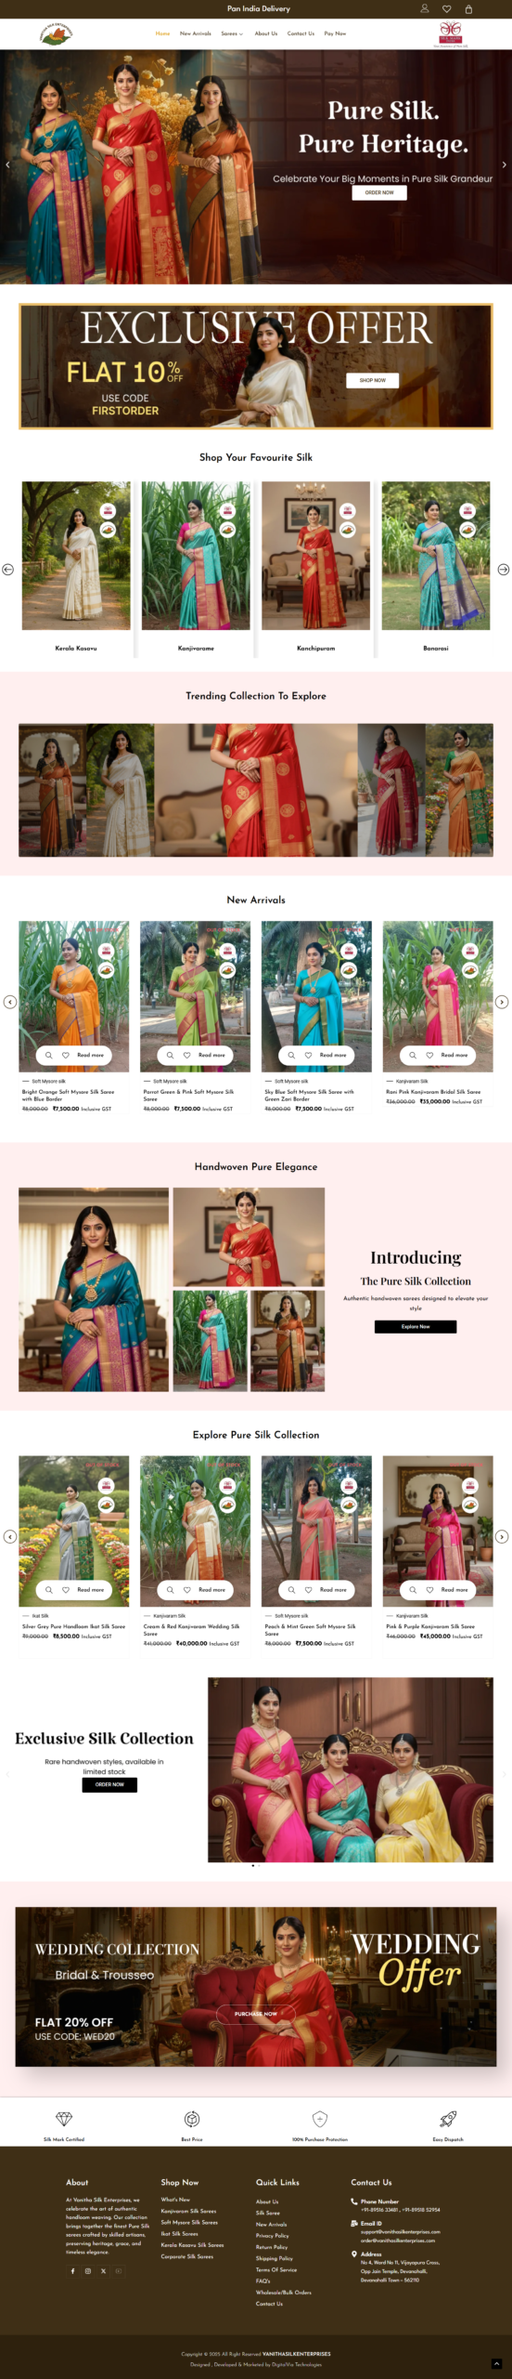512x2379 pixels.
Task: Expand the Sarees dropdown in the navigation
Action: [x=232, y=33]
